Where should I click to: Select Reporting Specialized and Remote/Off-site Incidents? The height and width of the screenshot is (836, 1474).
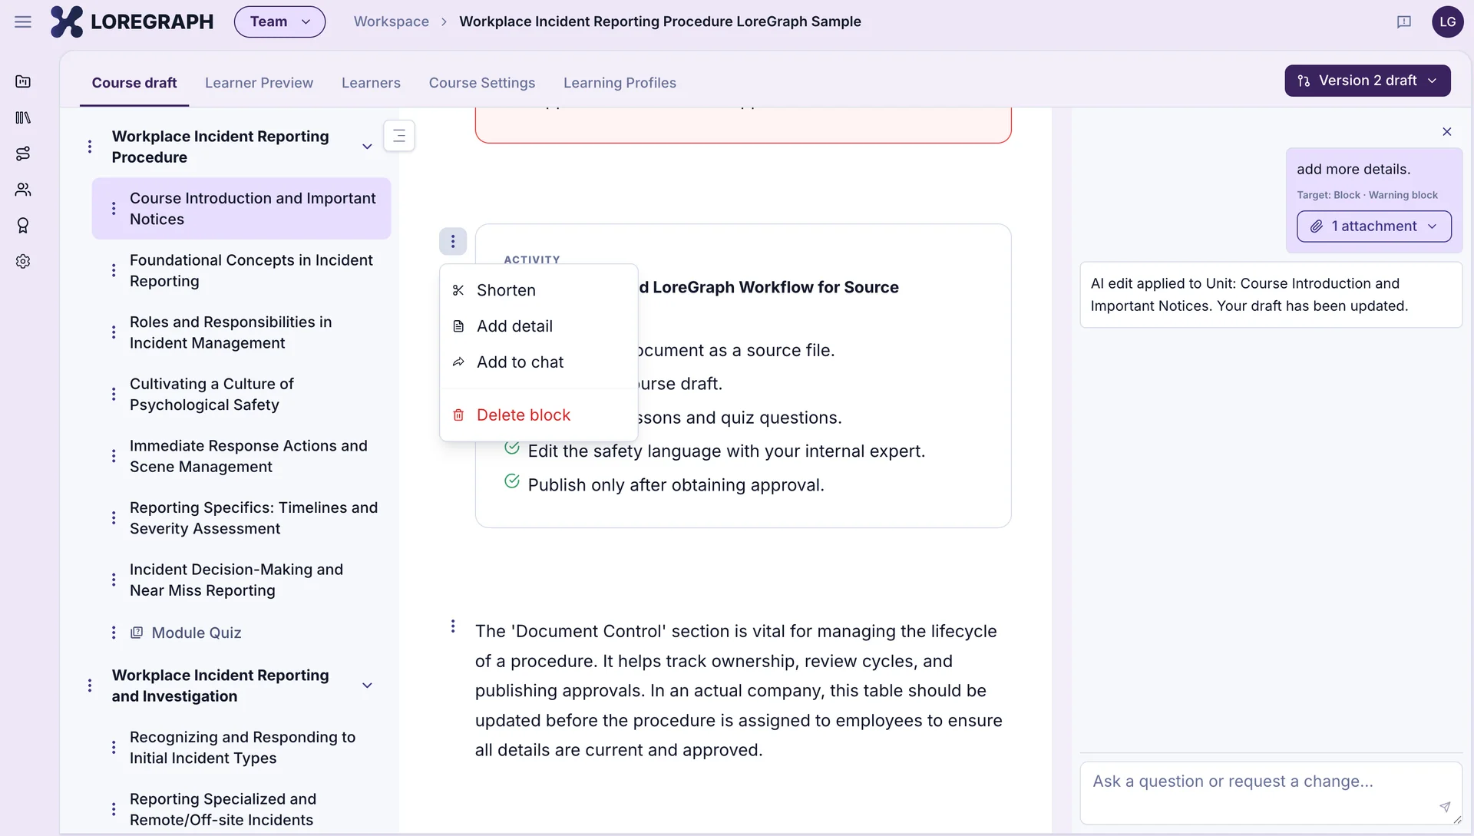pos(223,809)
